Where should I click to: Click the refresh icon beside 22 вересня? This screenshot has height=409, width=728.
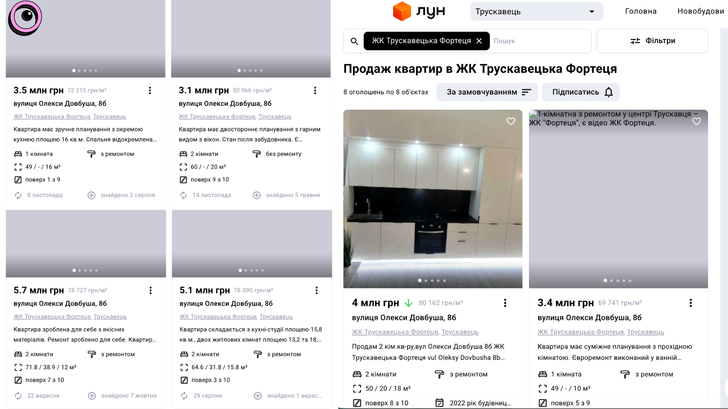(18, 396)
